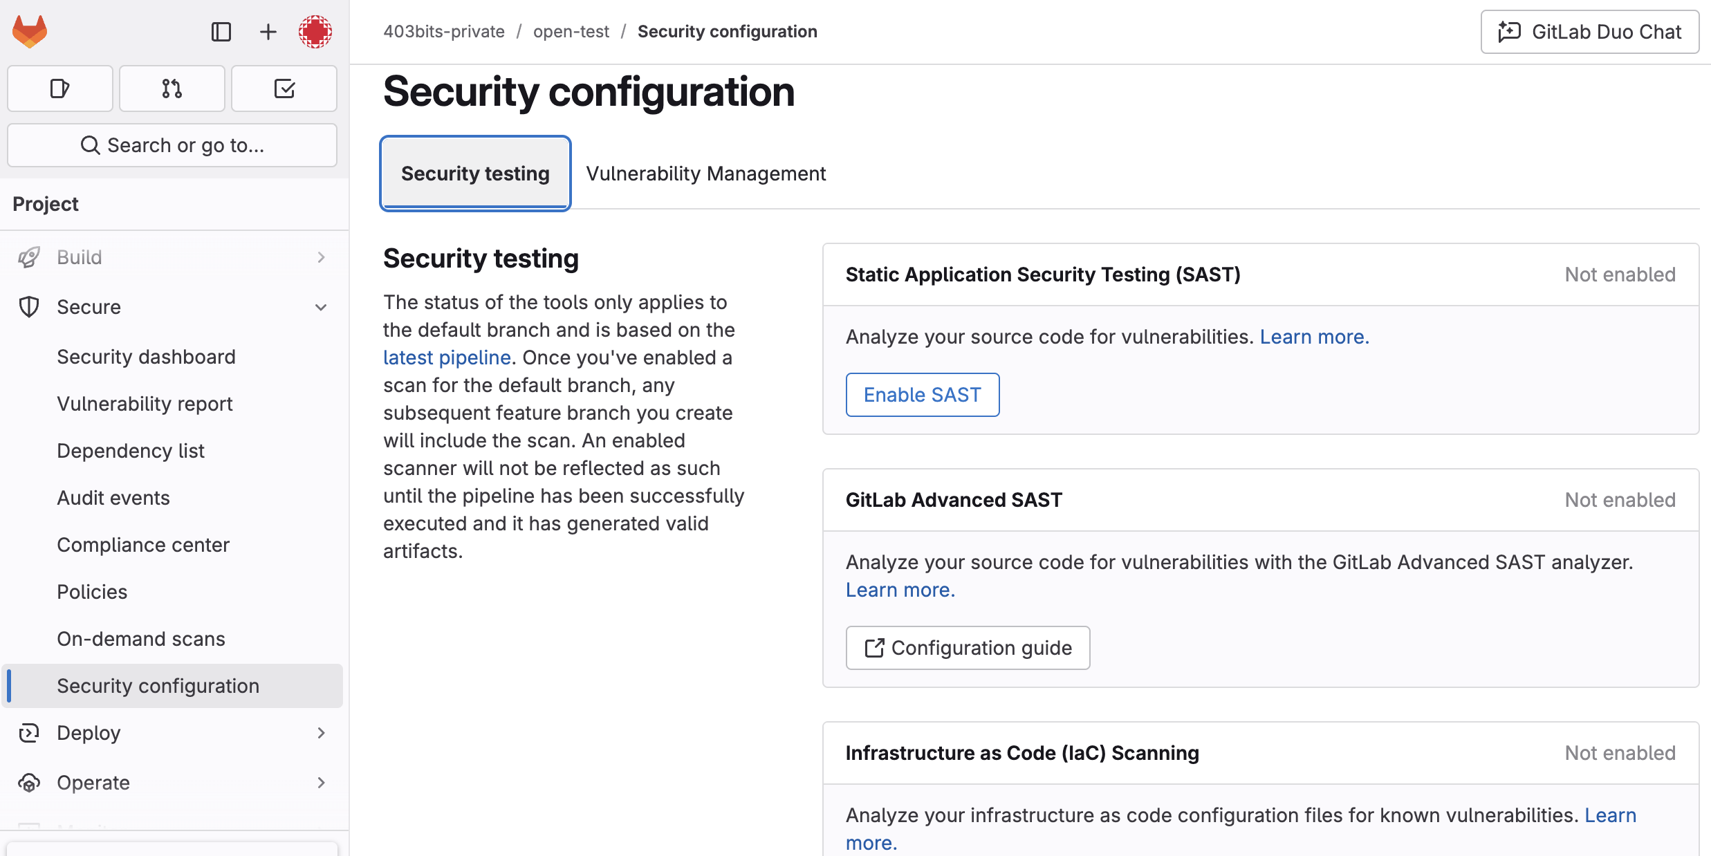Click the Build rocket icon
The image size is (1711, 856).
click(29, 257)
